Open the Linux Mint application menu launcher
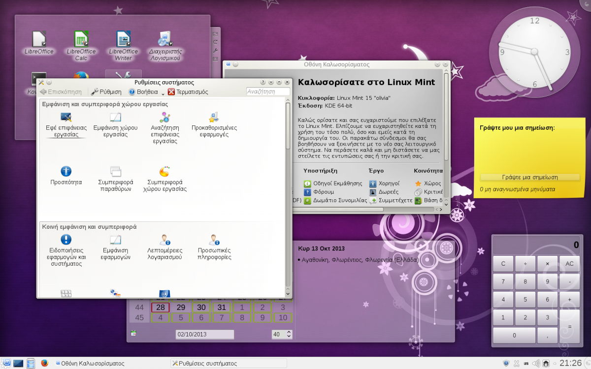591x369 pixels. pyautogui.click(x=7, y=363)
